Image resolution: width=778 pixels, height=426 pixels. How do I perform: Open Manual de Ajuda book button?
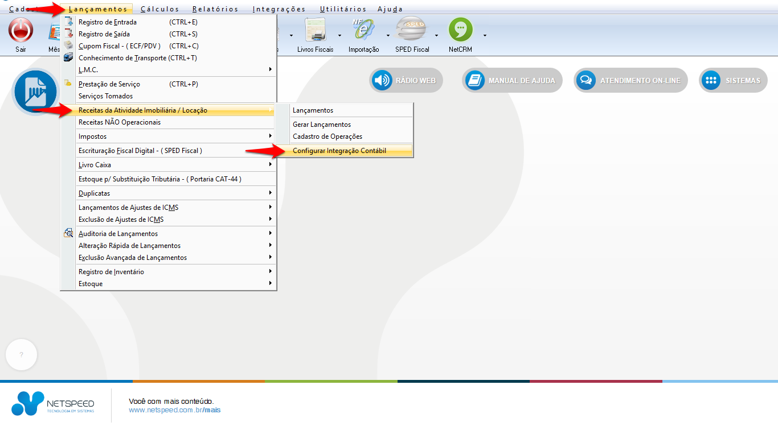coord(512,80)
